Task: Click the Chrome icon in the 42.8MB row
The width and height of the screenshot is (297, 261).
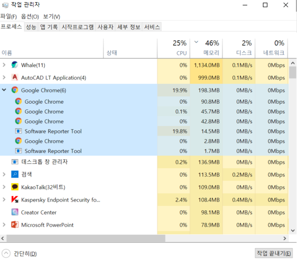Action: coord(18,121)
